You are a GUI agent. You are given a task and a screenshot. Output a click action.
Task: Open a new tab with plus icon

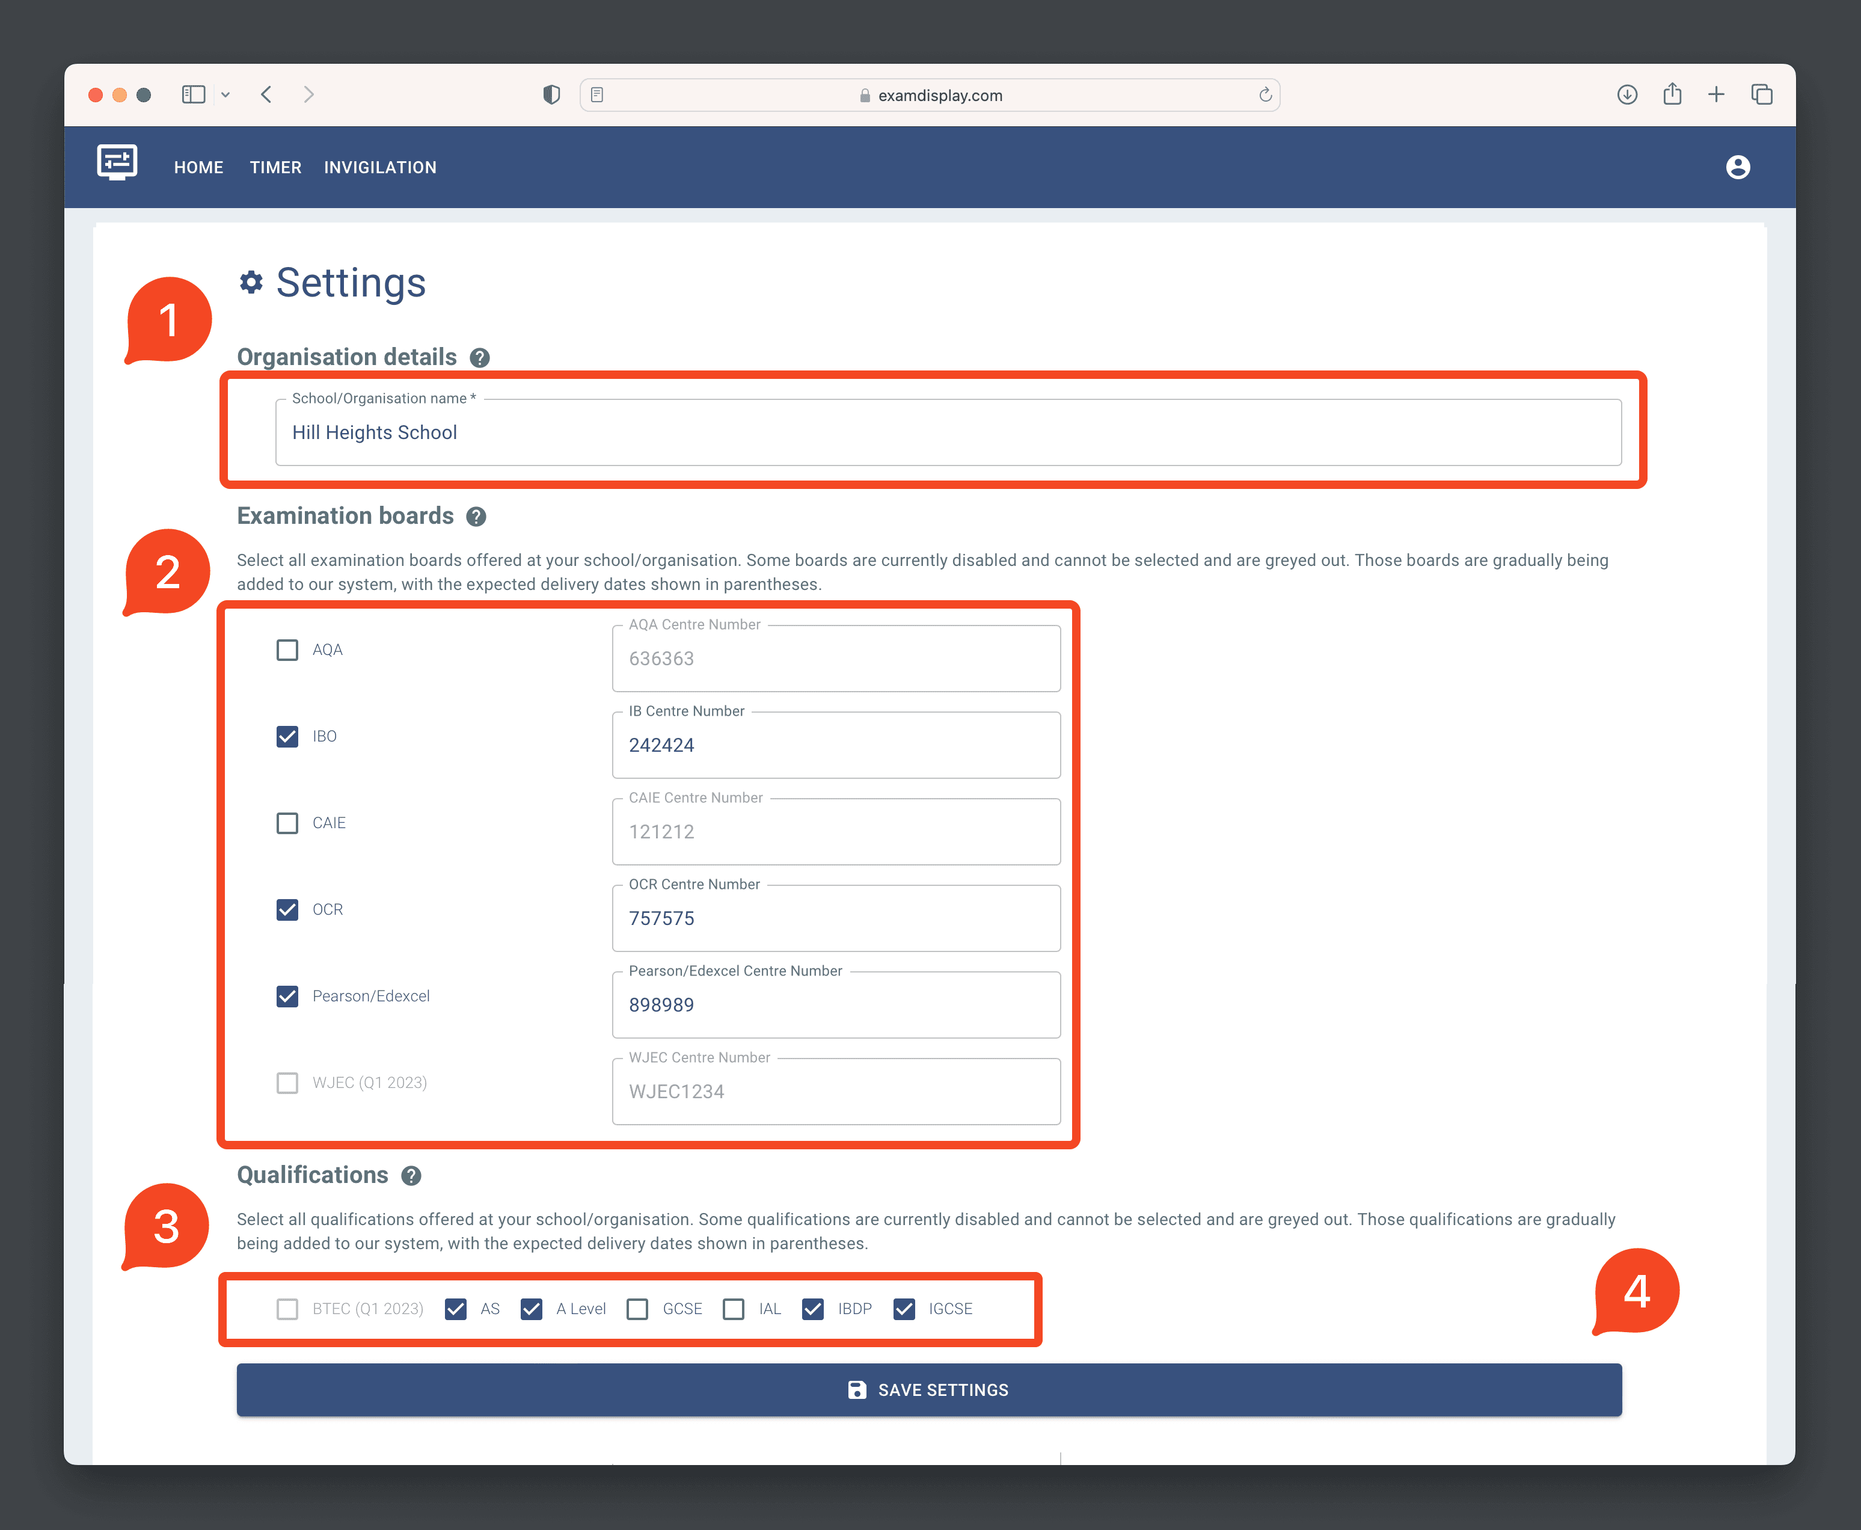pyautogui.click(x=1715, y=94)
